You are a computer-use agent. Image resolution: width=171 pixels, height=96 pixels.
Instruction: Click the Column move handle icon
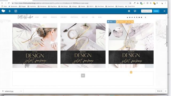118,22
